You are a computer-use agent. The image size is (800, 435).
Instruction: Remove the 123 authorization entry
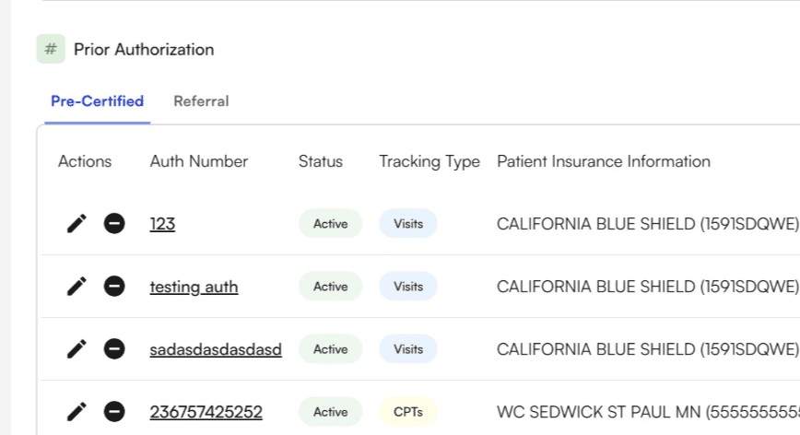pos(114,223)
